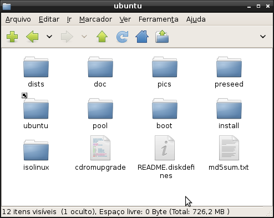The width and height of the screenshot is (274, 218).
Task: Select the ubuntu symlink folder icon
Action: pyautogui.click(x=36, y=109)
